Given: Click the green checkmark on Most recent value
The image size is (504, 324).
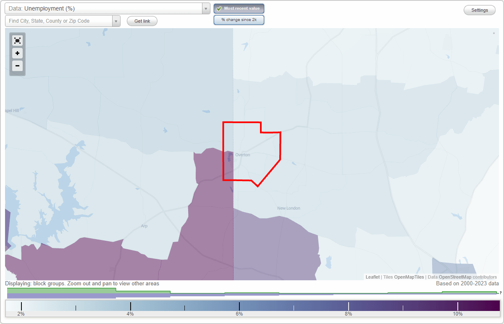Looking at the screenshot, I should pyautogui.click(x=220, y=8).
